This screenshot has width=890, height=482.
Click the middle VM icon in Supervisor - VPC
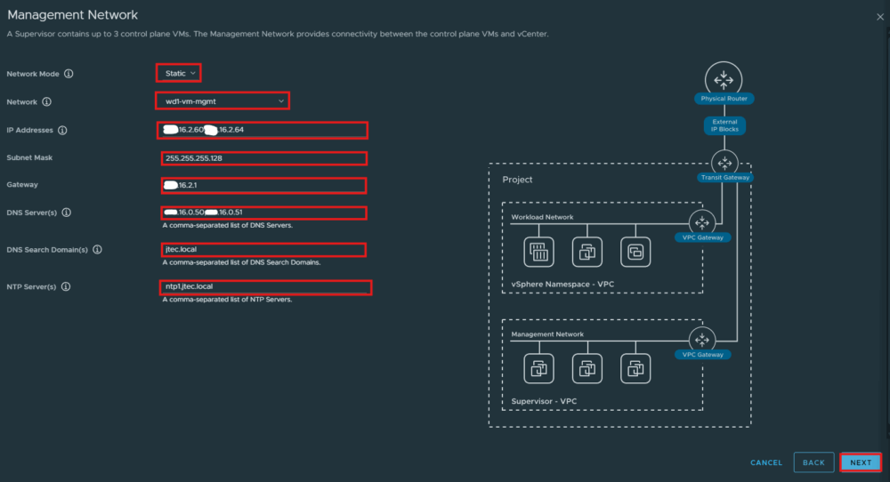coord(587,368)
